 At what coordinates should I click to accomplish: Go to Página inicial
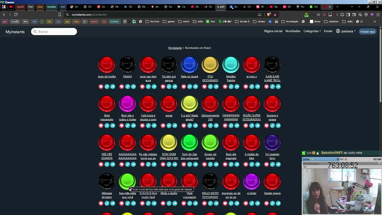tap(273, 31)
